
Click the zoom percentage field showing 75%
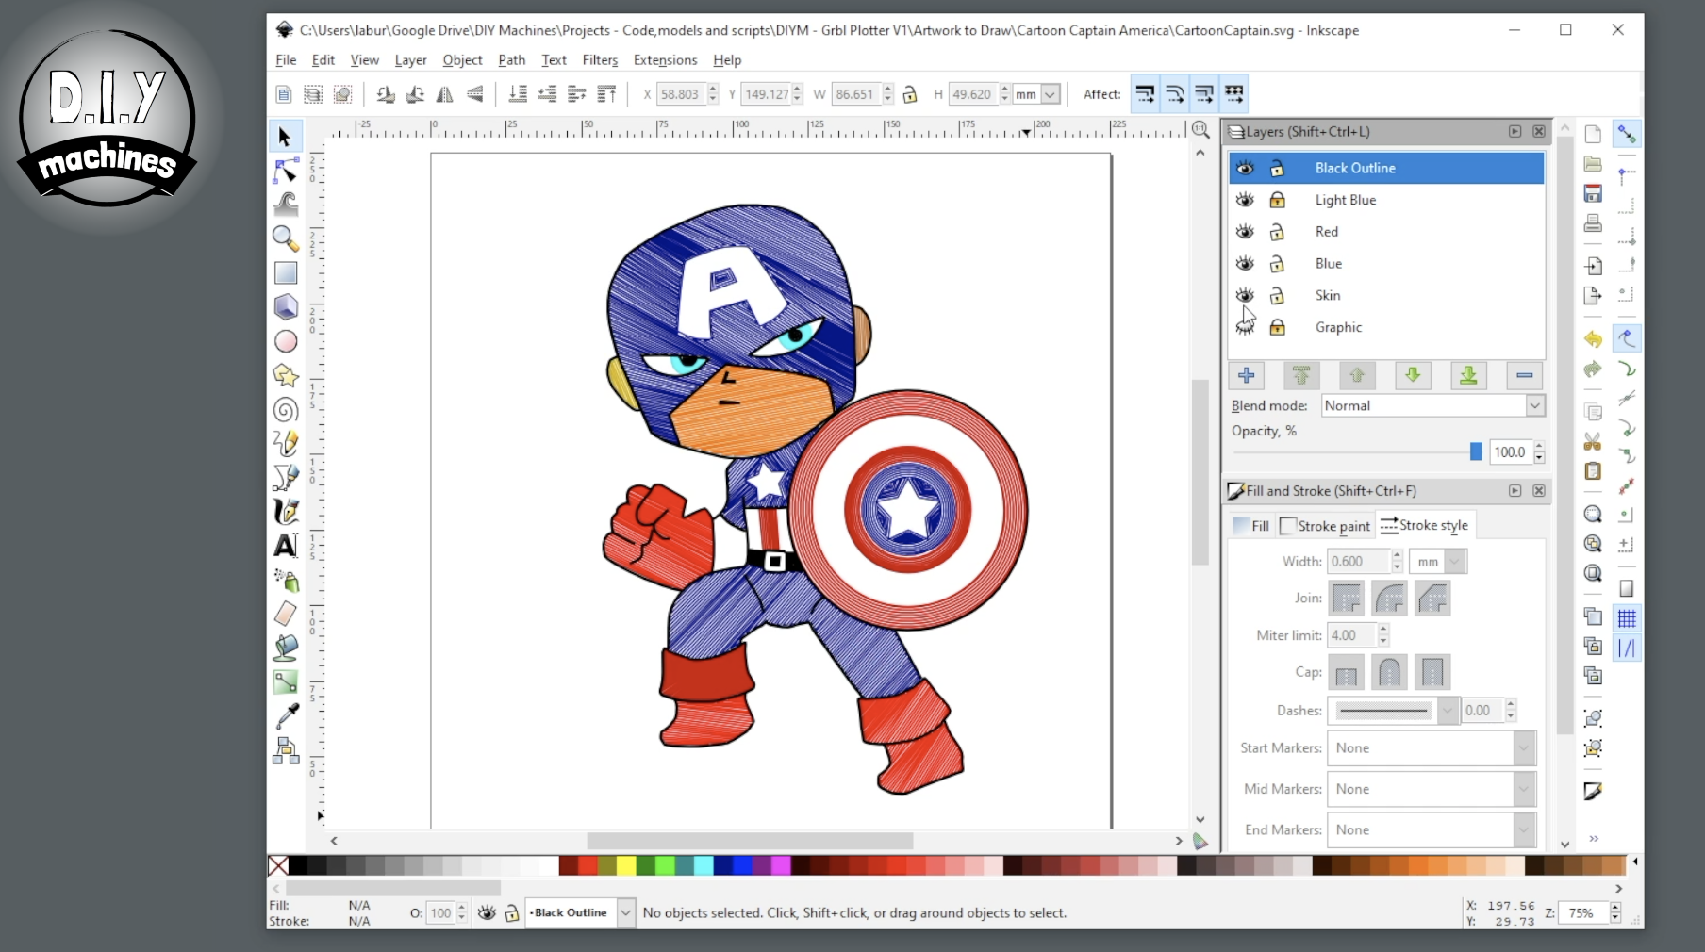coord(1583,912)
